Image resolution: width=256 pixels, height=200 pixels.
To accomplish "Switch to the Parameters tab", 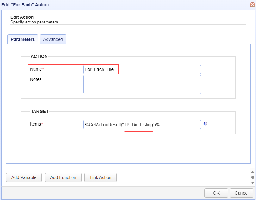I will coord(23,39).
